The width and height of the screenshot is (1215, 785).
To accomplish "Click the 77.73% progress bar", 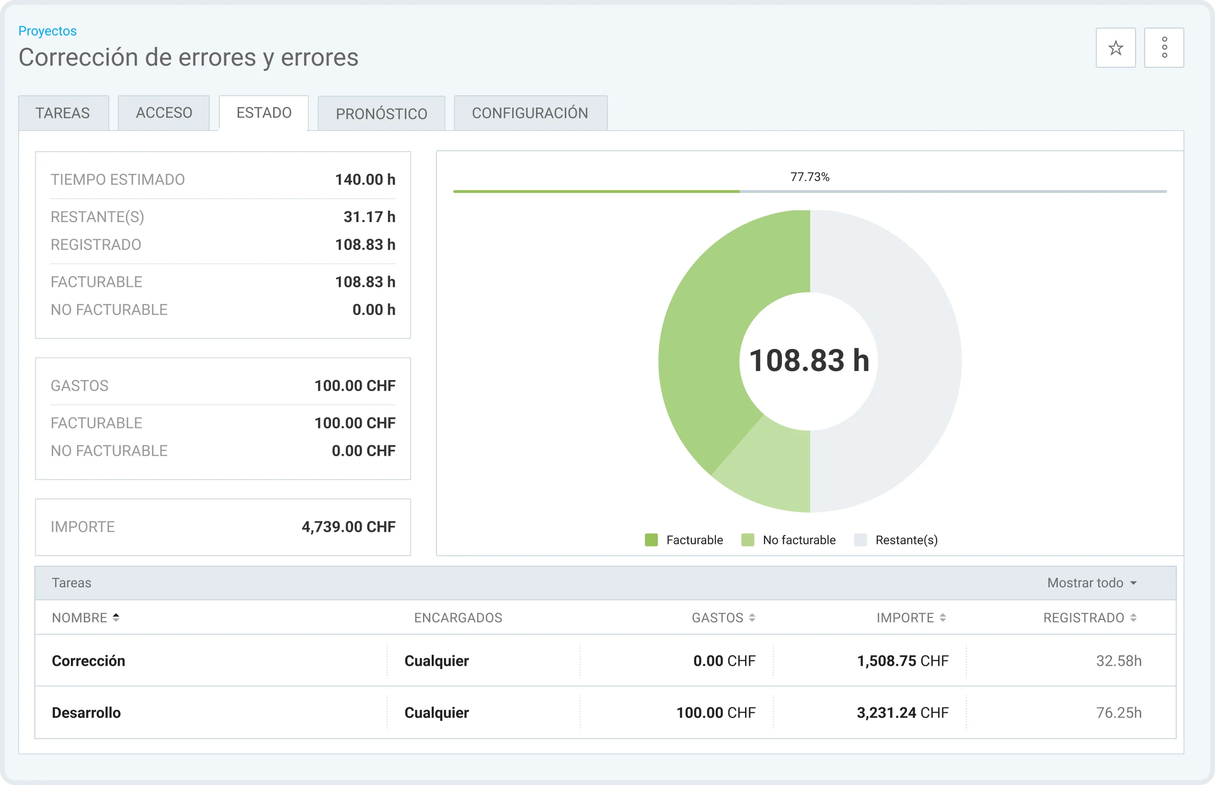I will (x=810, y=191).
